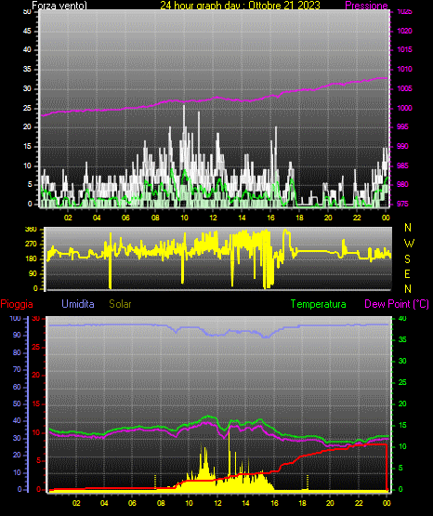Image resolution: width=433 pixels, height=516 pixels.
Task: Click the 1025 pressure axis value
Action: pyautogui.click(x=404, y=12)
